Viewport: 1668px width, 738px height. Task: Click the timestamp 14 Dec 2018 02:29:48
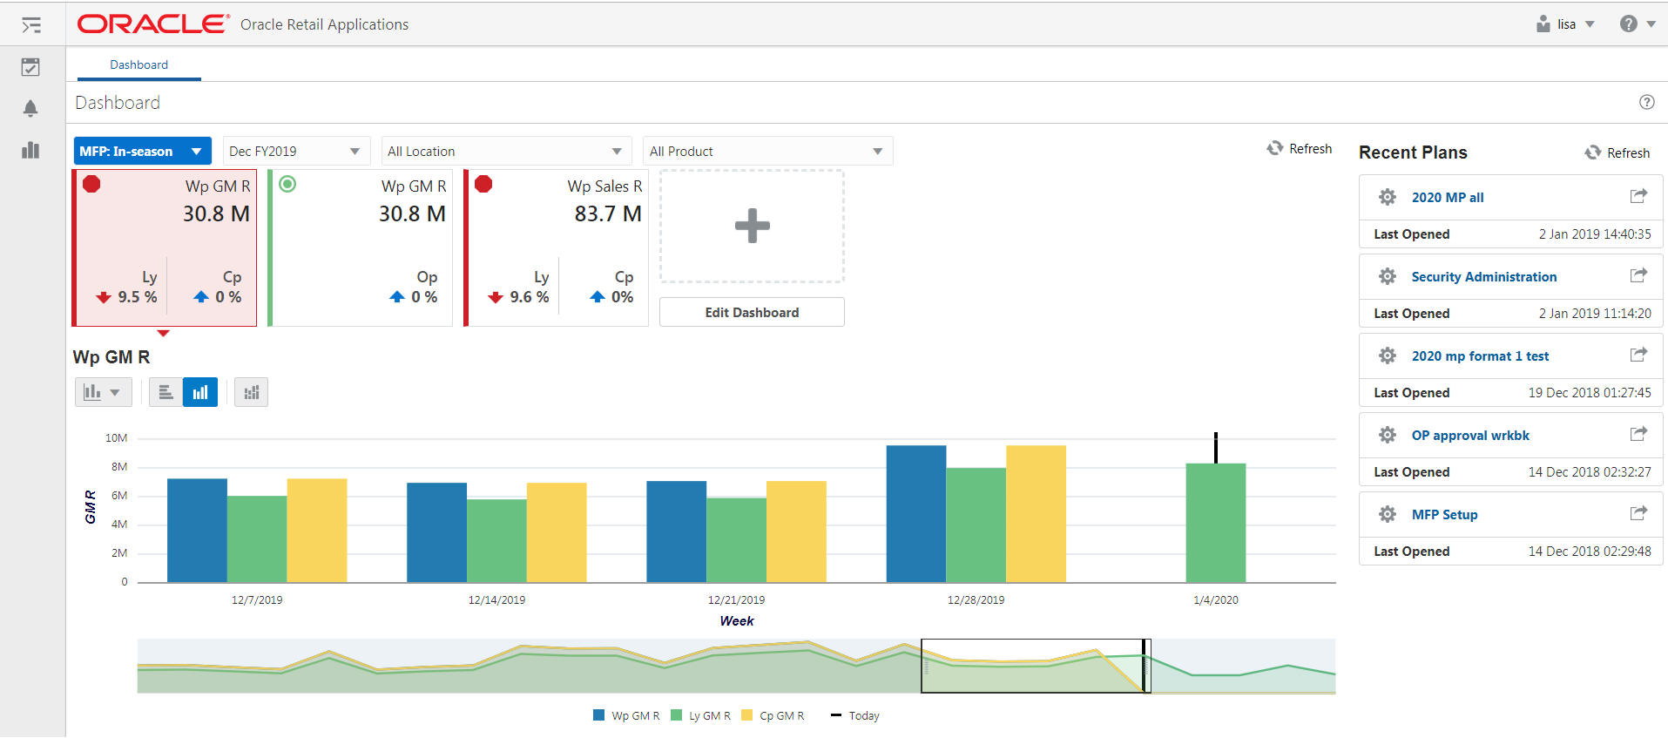[1590, 552]
